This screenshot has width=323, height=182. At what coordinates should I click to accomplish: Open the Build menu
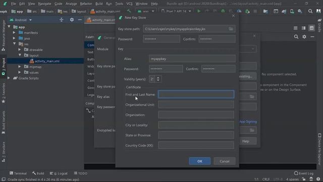(x=99, y=4)
